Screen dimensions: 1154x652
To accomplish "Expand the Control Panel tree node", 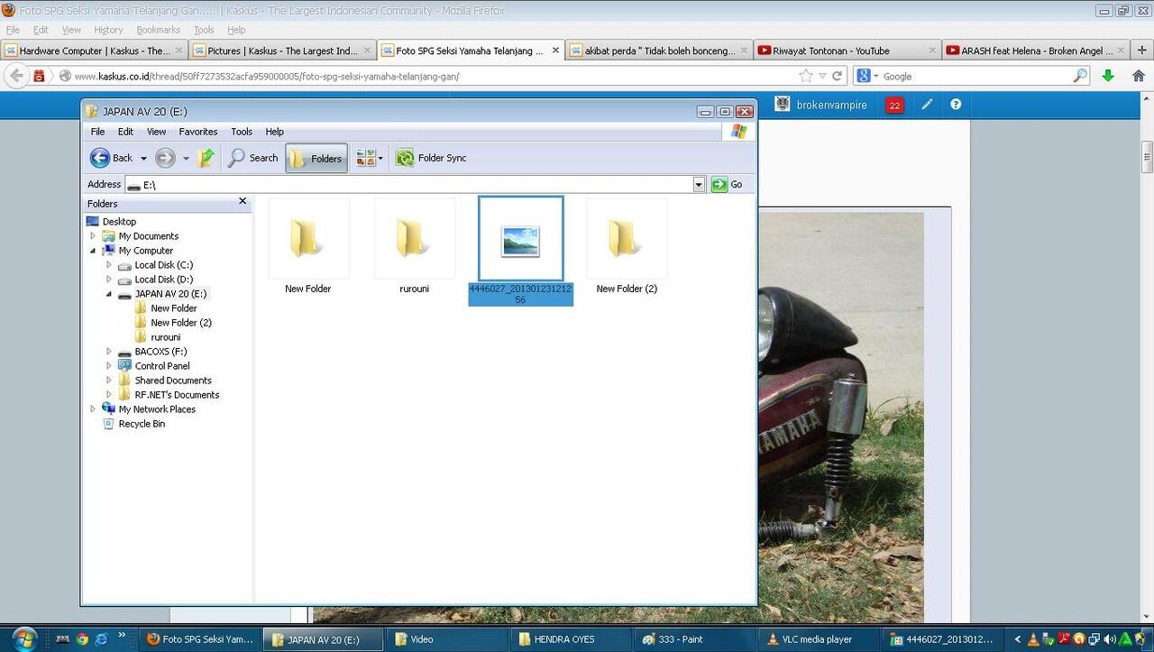I will (108, 366).
